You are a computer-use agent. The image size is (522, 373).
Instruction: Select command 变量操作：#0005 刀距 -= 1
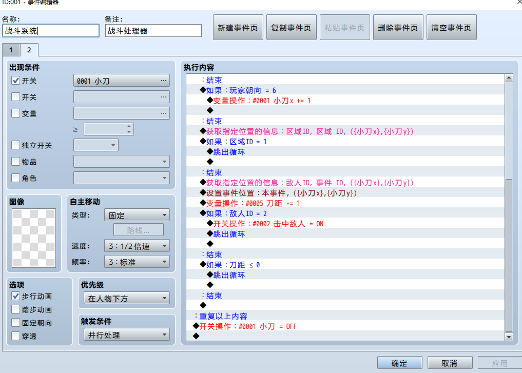345,203
